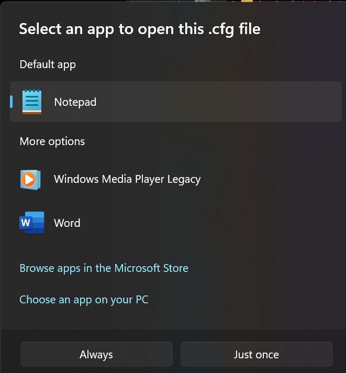This screenshot has width=346, height=373.
Task: Click the Word app icon
Action: pyautogui.click(x=32, y=223)
